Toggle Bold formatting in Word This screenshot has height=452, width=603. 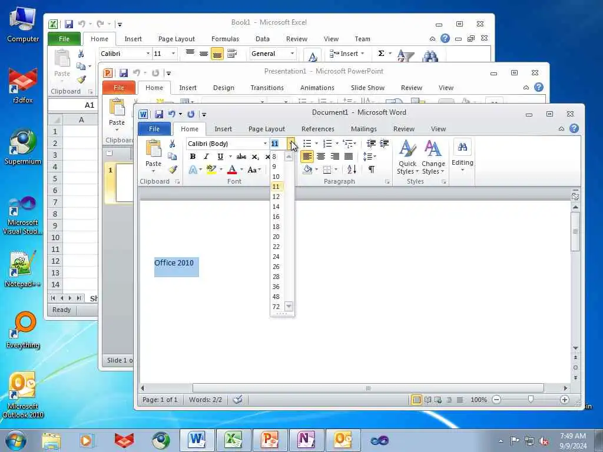(193, 157)
